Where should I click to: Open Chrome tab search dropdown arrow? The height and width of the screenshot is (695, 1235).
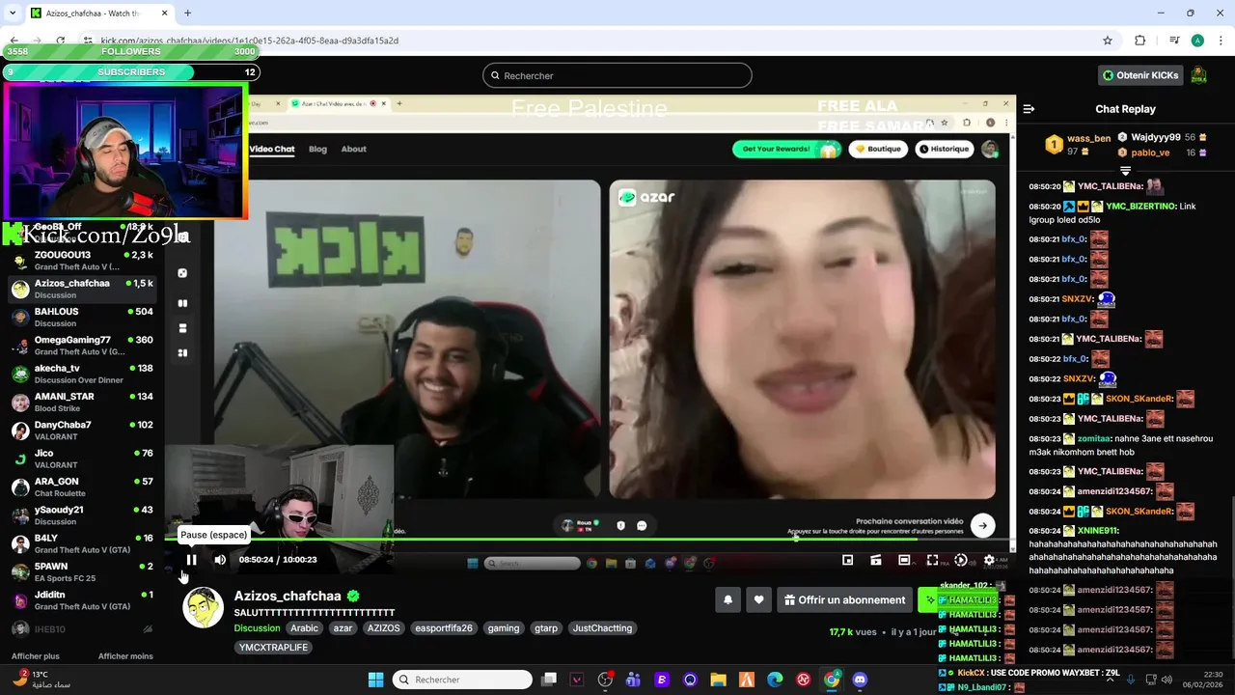tap(12, 13)
